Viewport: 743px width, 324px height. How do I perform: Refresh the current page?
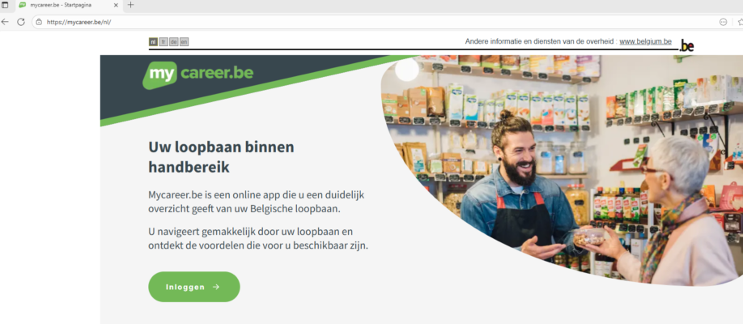(x=21, y=22)
